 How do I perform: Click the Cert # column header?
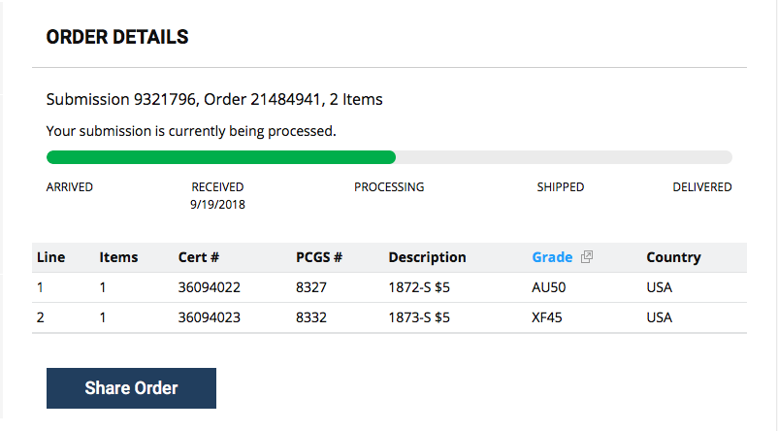coord(199,257)
